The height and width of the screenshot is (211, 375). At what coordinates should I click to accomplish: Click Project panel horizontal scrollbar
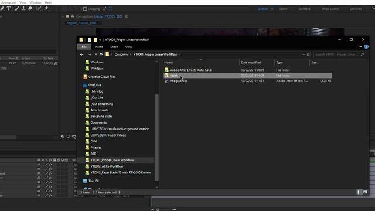tap(8, 137)
